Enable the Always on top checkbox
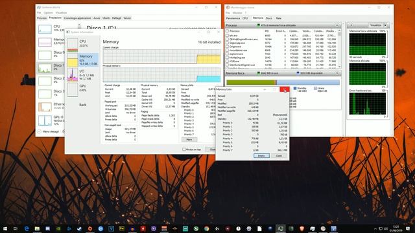The width and height of the screenshot is (415, 233). click(x=184, y=150)
